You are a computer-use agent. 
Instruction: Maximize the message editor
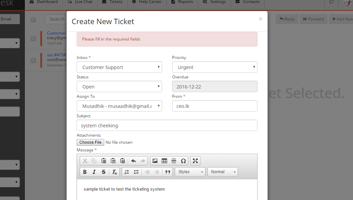point(195,161)
